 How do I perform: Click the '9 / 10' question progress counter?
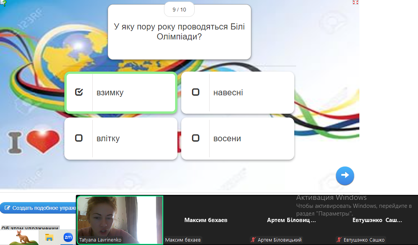coord(179,10)
